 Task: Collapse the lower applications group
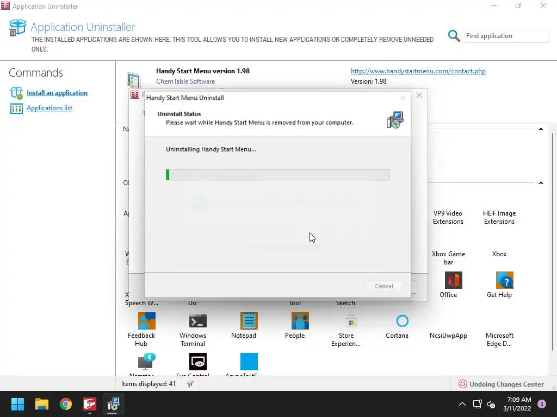point(541,183)
